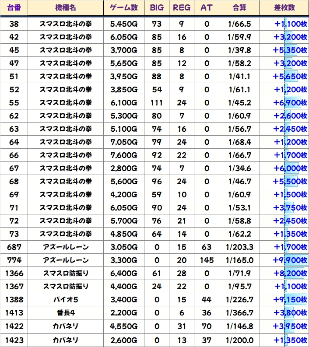Image resolution: width=309 pixels, height=347 pixels.
Task: Click the 3,700G game count cell
Action: pyautogui.click(x=124, y=50)
